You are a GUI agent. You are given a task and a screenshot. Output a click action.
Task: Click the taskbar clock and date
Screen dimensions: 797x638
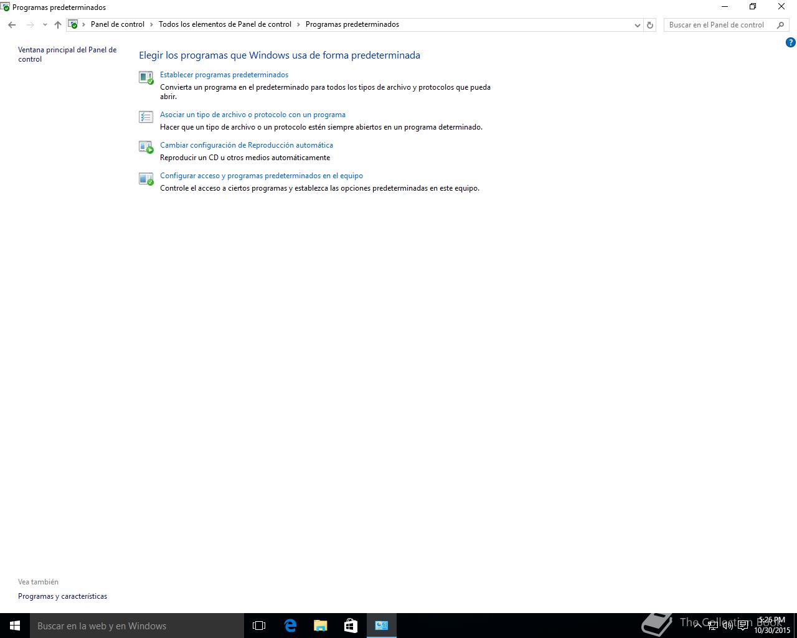tap(772, 626)
